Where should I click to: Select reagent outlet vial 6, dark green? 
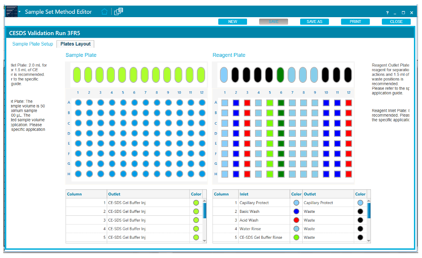coord(280,75)
